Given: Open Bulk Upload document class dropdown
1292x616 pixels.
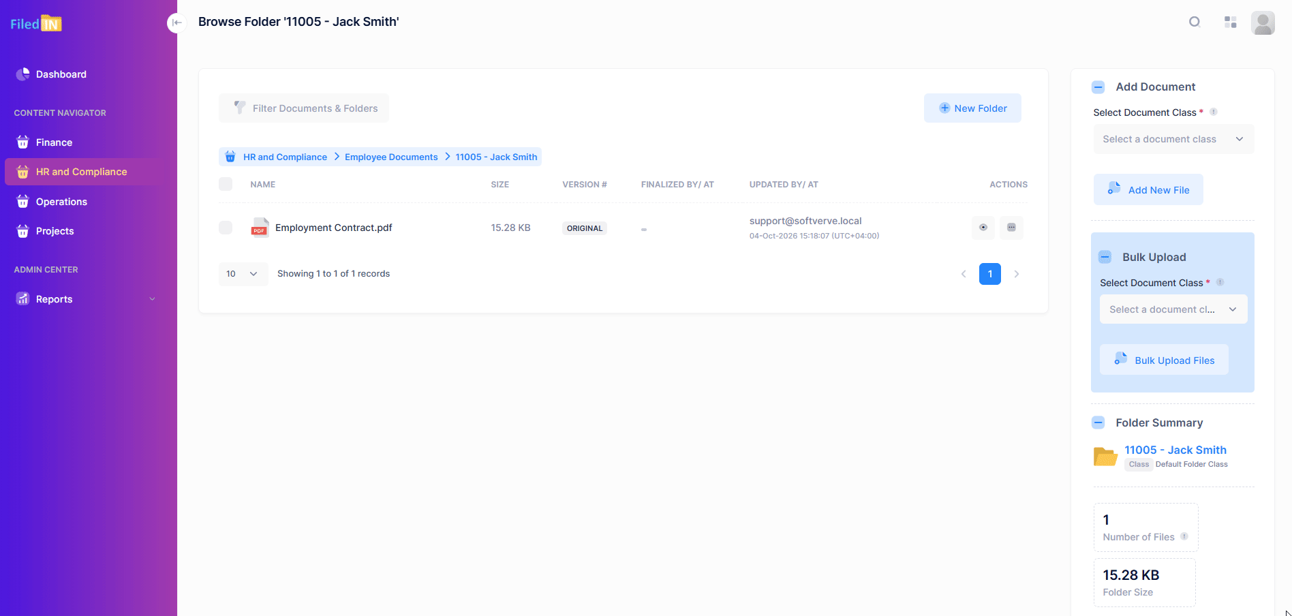Looking at the screenshot, I should [x=1173, y=309].
